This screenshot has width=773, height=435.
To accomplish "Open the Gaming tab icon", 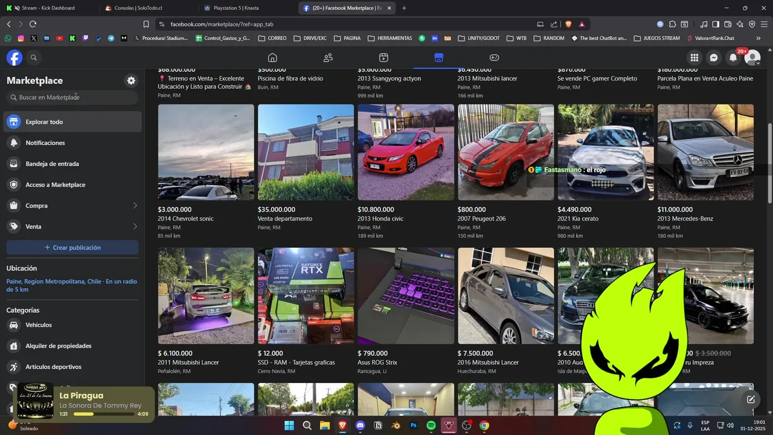I will click(494, 57).
